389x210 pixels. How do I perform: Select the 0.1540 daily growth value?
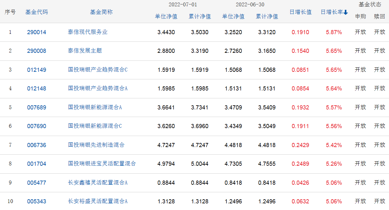(300, 51)
